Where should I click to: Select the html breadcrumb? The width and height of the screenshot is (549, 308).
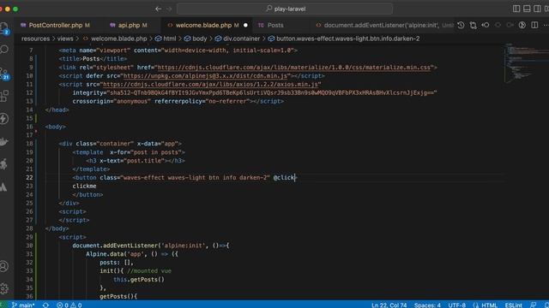tap(166, 38)
